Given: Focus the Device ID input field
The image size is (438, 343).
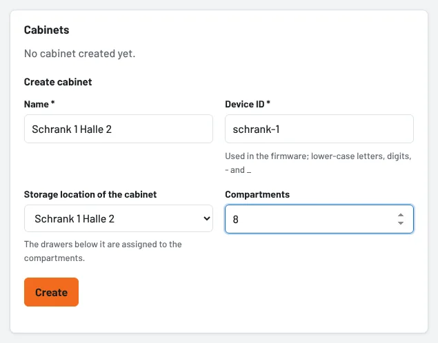Looking at the screenshot, I should click(319, 129).
